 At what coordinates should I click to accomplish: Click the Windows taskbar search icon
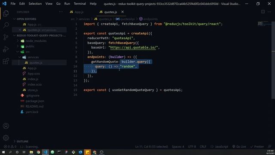tap(10, 152)
